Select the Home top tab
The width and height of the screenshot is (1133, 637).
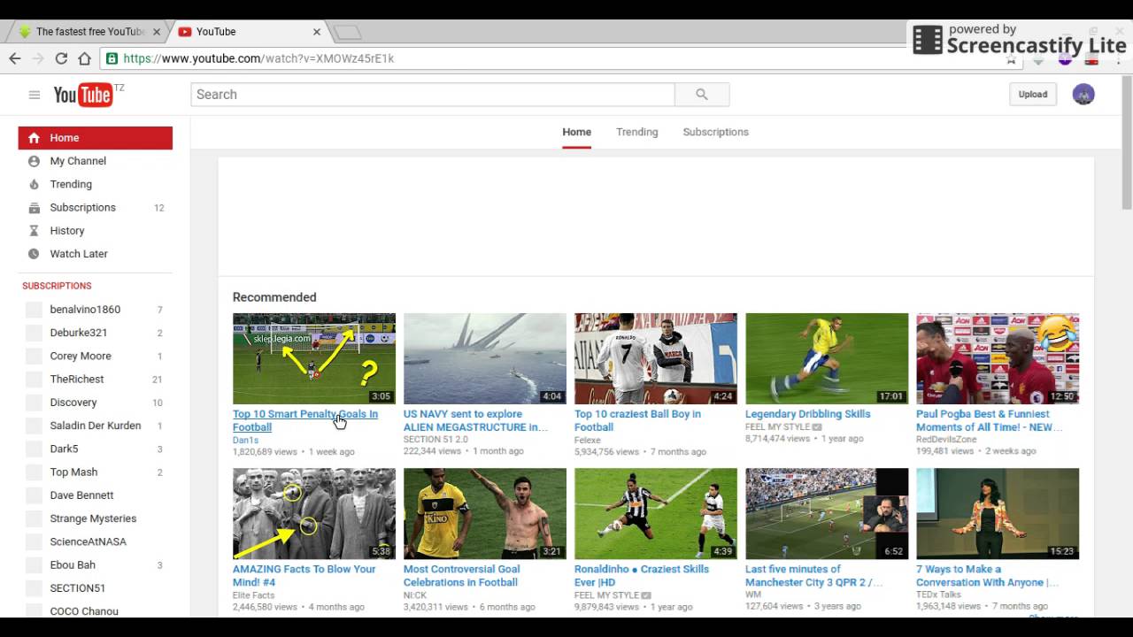click(x=576, y=132)
